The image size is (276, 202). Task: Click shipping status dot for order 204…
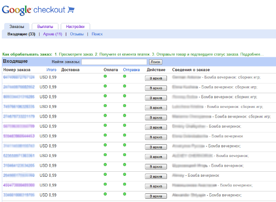pyautogui.click(x=125, y=174)
